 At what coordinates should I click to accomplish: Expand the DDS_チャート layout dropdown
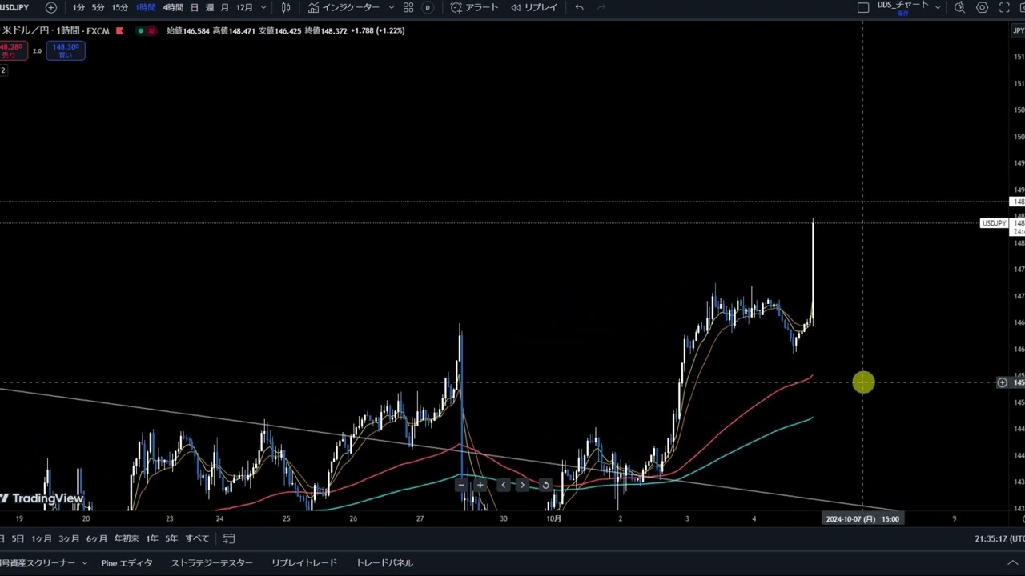pyautogui.click(x=938, y=7)
